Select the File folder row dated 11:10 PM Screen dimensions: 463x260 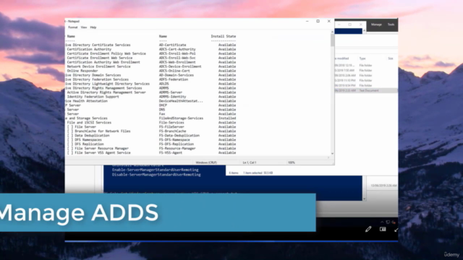366,80
